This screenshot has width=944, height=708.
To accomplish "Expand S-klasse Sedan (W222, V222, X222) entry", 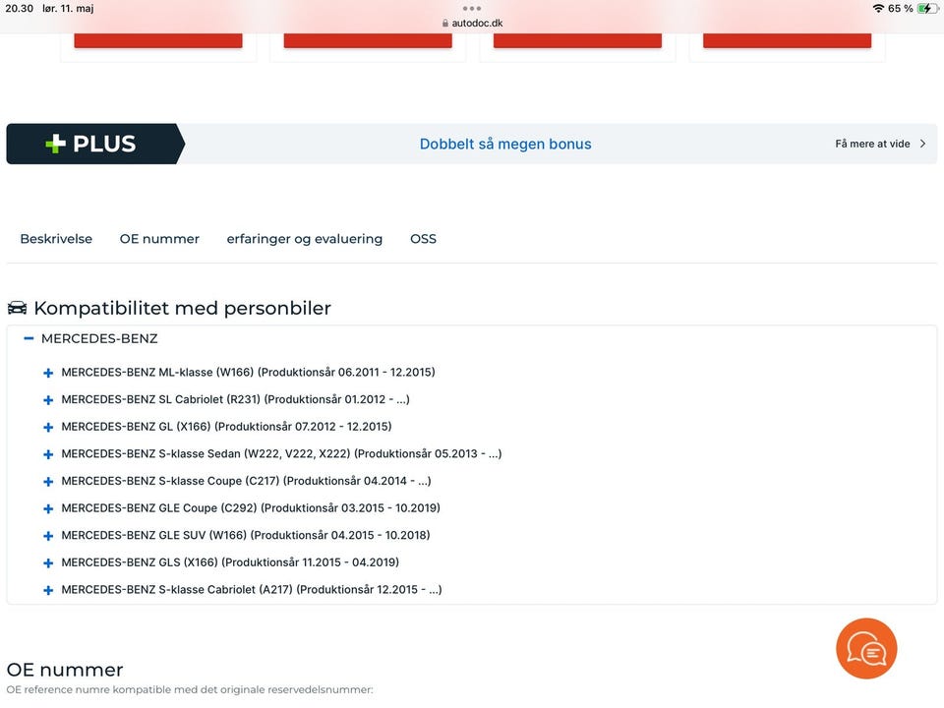I will pos(48,454).
